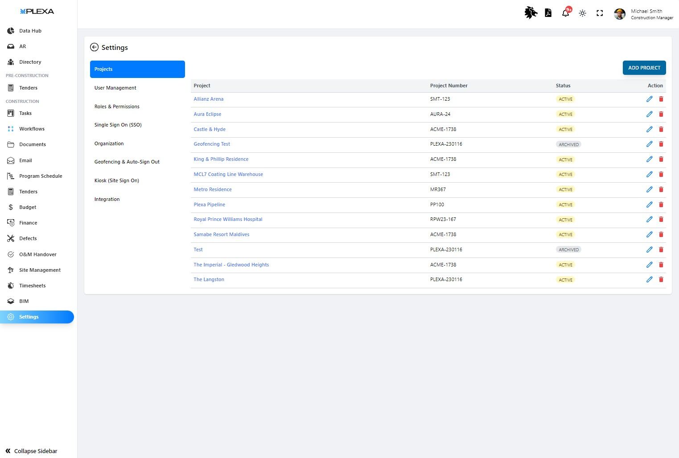The width and height of the screenshot is (679, 458).
Task: Collapse the sidebar
Action: 31,451
